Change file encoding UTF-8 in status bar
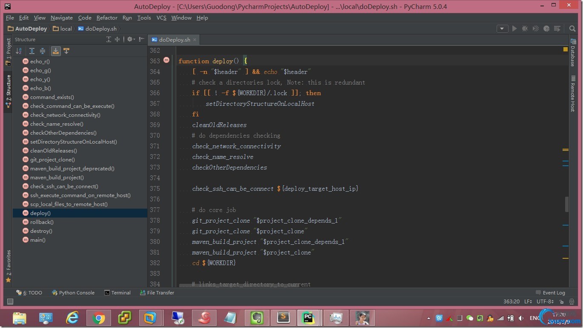Screen dimensions: 583x328 (x=545, y=302)
